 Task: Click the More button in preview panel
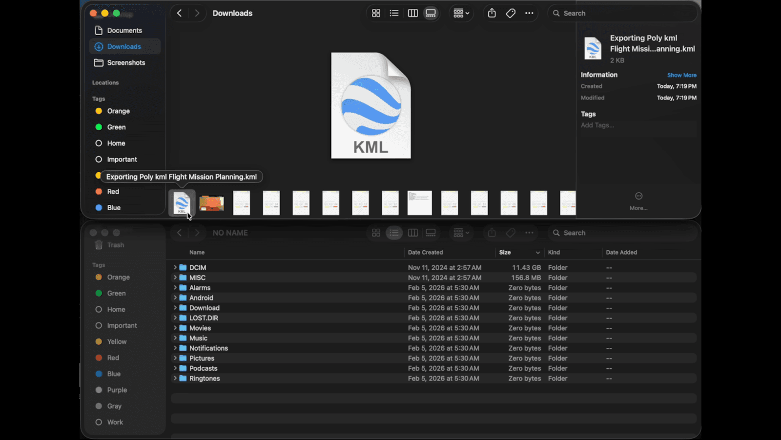[x=638, y=200]
